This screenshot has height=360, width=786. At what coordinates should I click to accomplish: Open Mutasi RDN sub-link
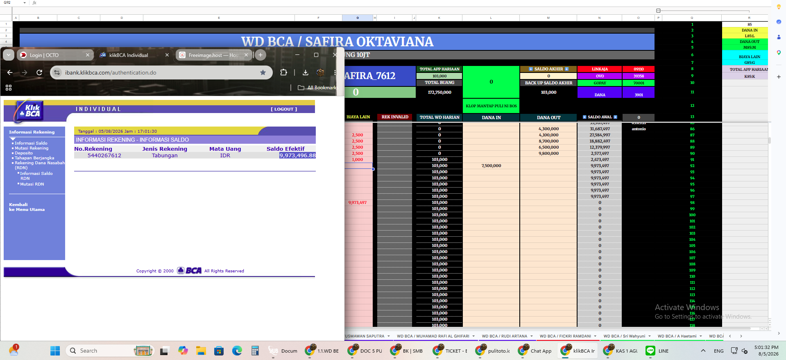pyautogui.click(x=32, y=184)
